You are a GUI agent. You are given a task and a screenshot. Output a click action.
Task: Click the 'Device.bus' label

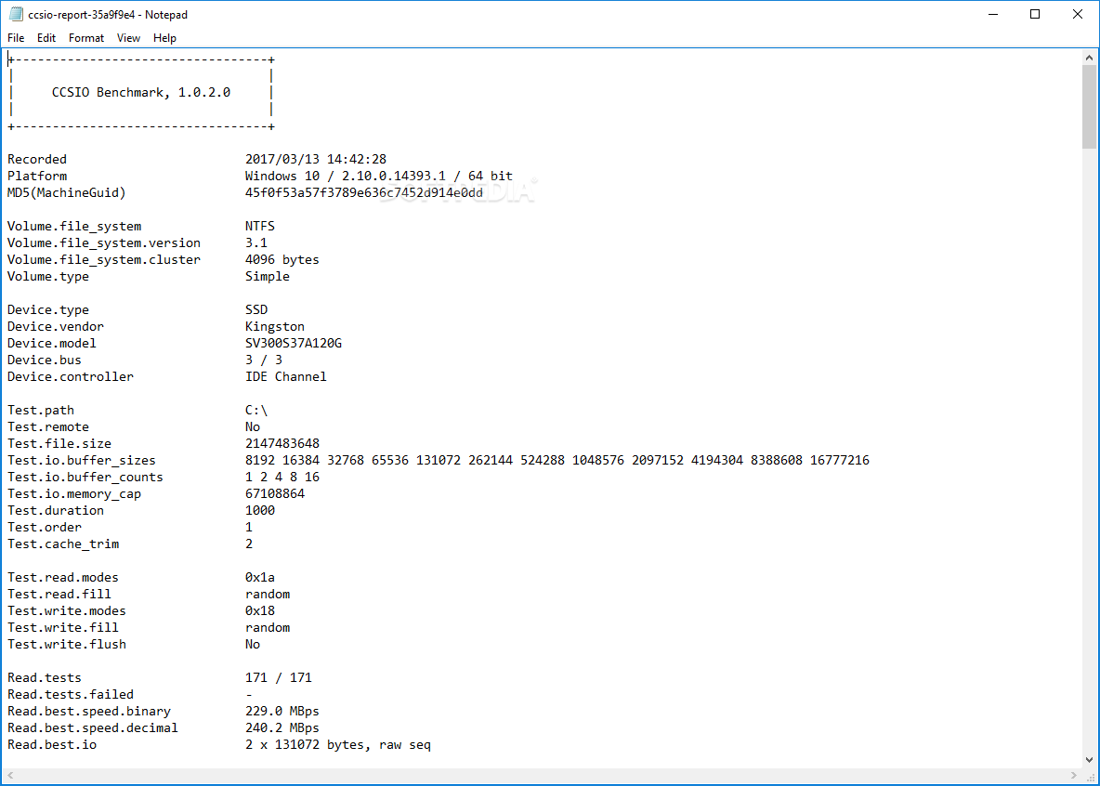click(45, 360)
